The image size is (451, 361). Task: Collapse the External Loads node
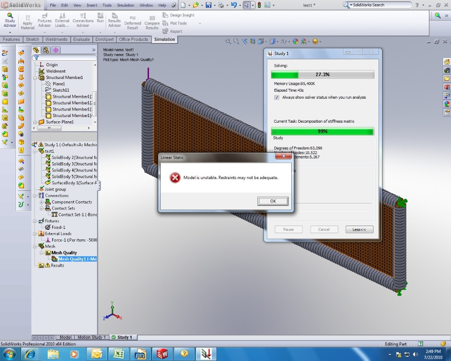(x=35, y=234)
